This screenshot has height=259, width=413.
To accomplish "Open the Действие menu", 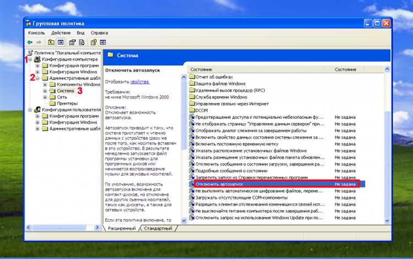I will [61, 33].
